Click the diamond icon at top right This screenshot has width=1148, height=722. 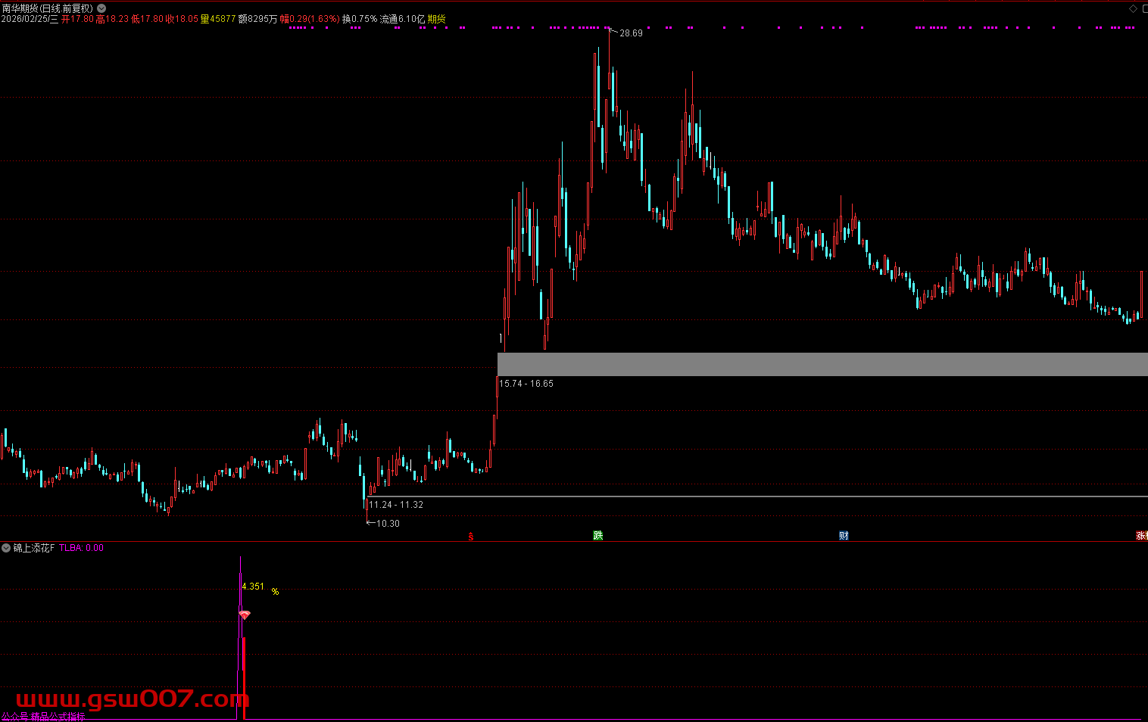(x=1134, y=9)
